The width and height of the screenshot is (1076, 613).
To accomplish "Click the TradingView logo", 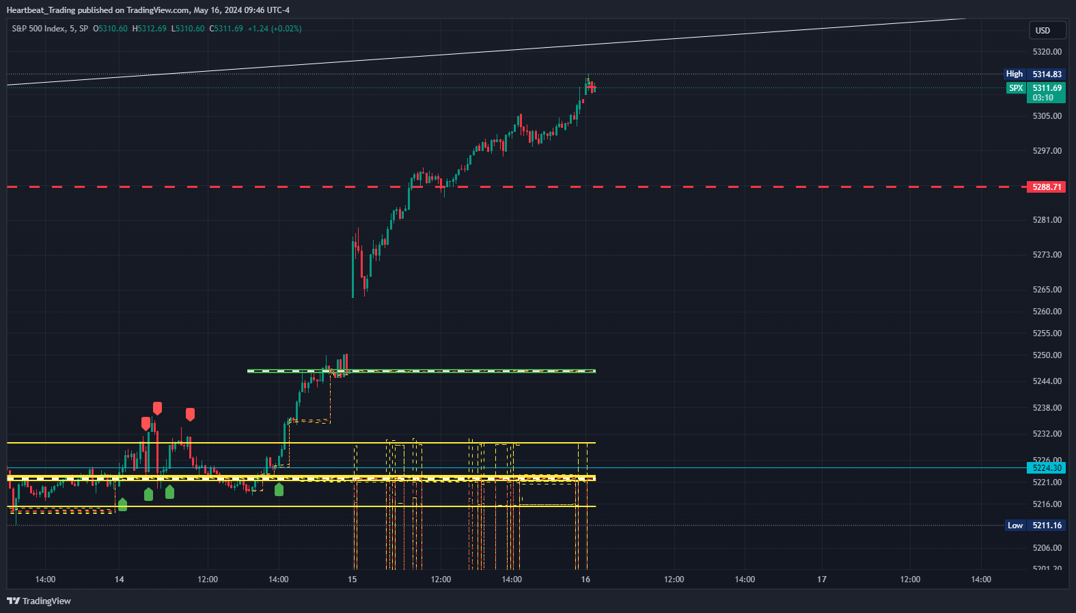I will coord(39,601).
